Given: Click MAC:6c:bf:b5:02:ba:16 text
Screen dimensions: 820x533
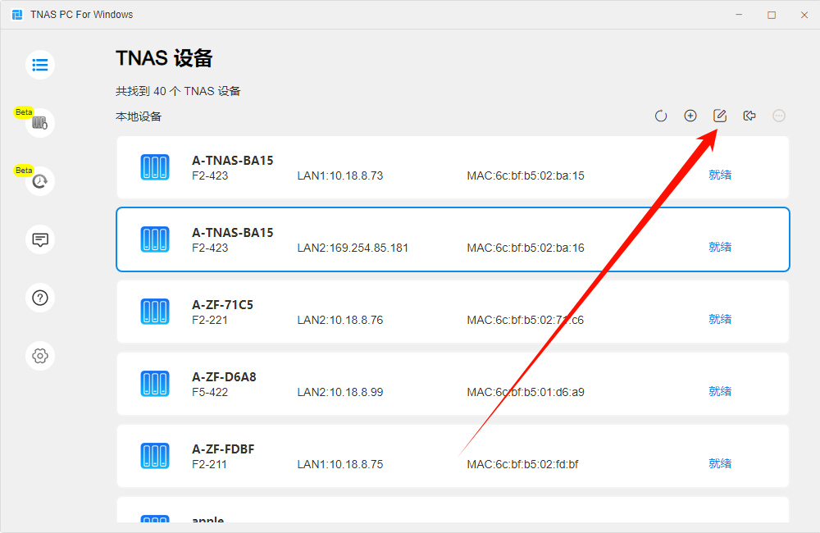Looking at the screenshot, I should pos(526,248).
